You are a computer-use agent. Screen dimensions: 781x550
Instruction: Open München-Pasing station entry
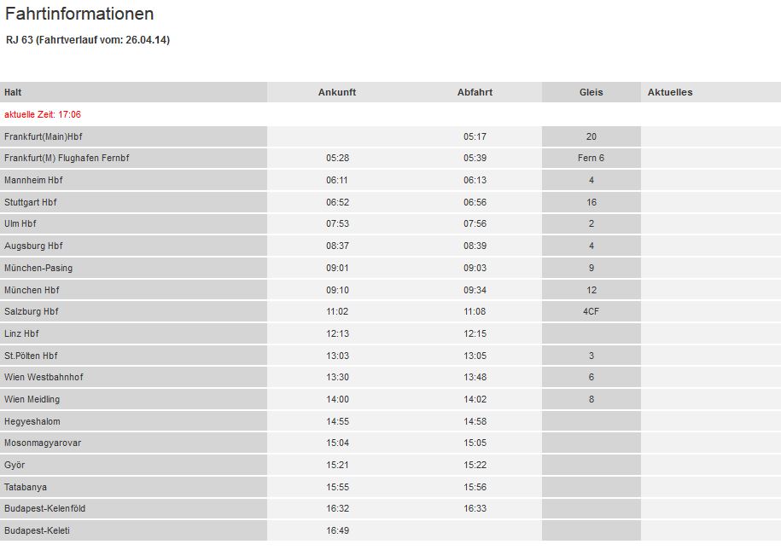[38, 268]
